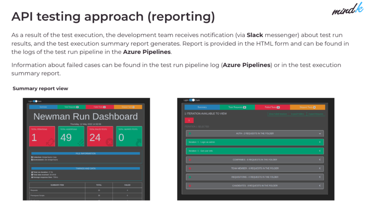Image resolution: width=368 pixels, height=206 pixels.
Task: Click the Show Failed Iterations button
Action: [278, 114]
